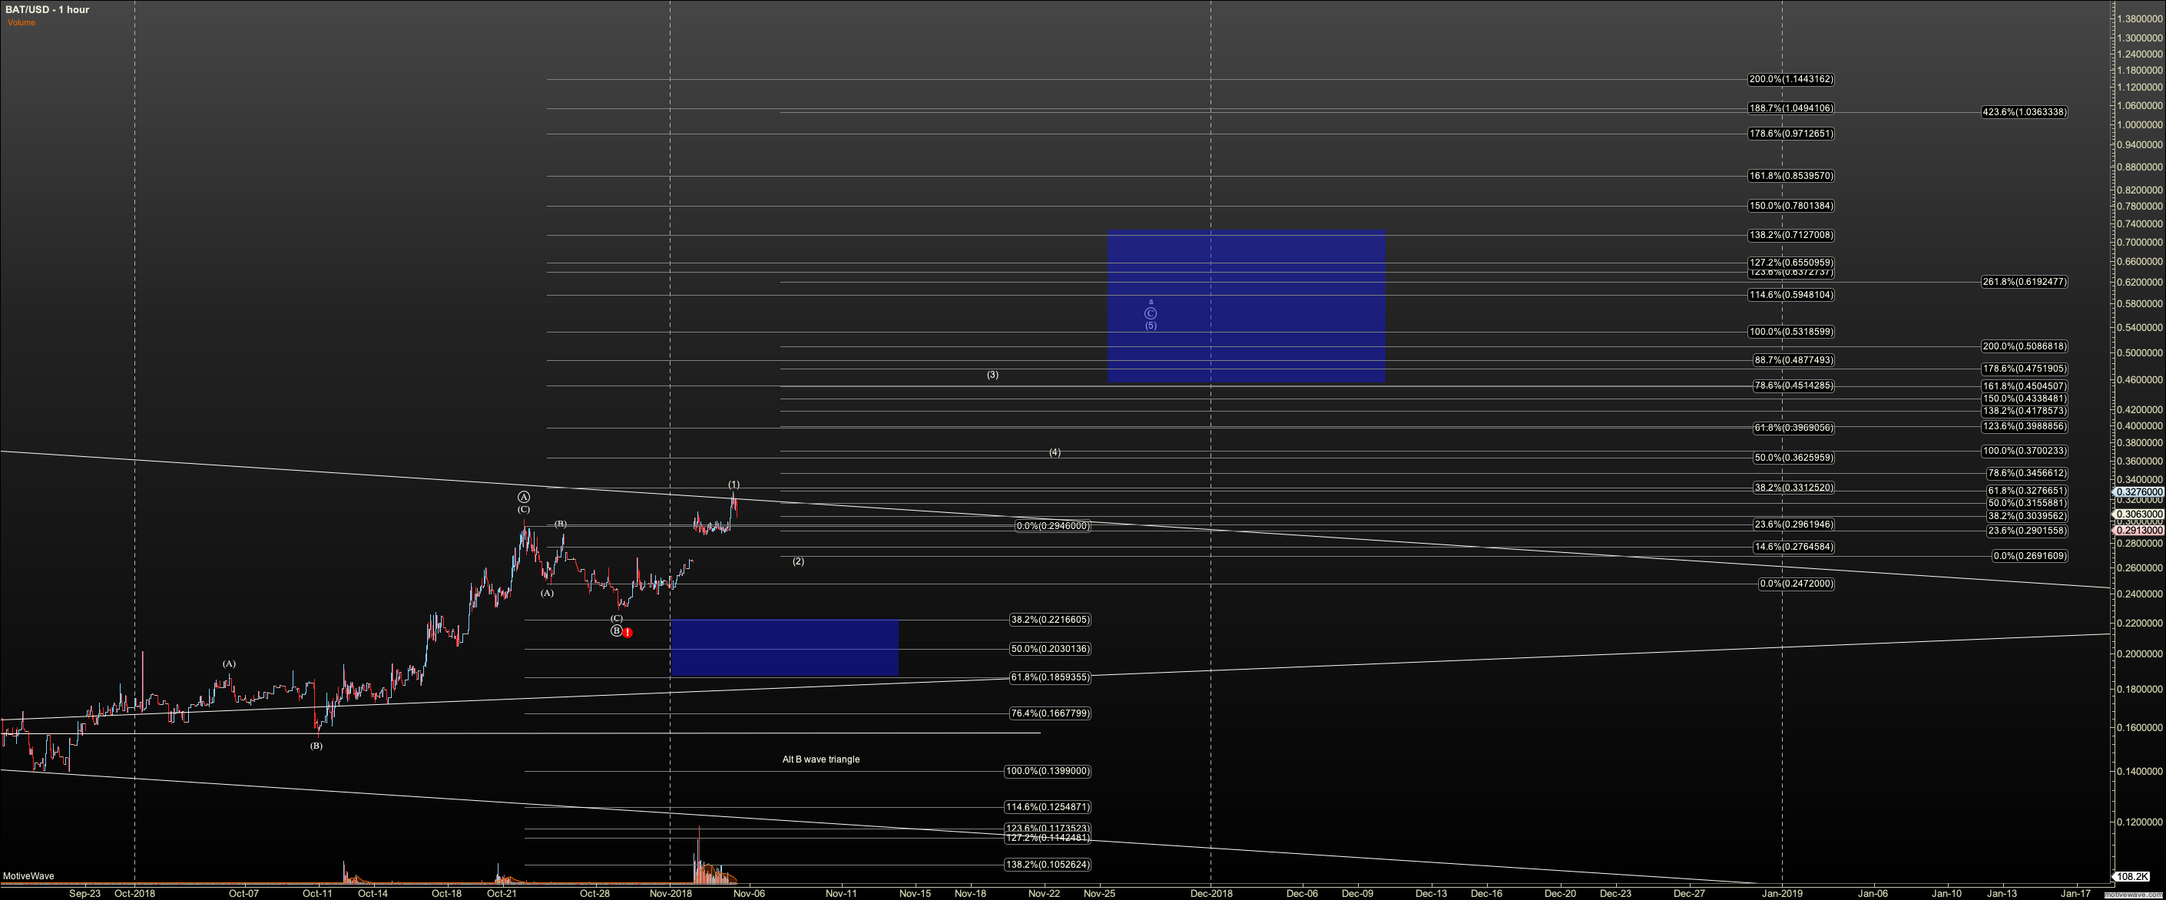Click the BAT/USD - 1 hour title

[47, 9]
